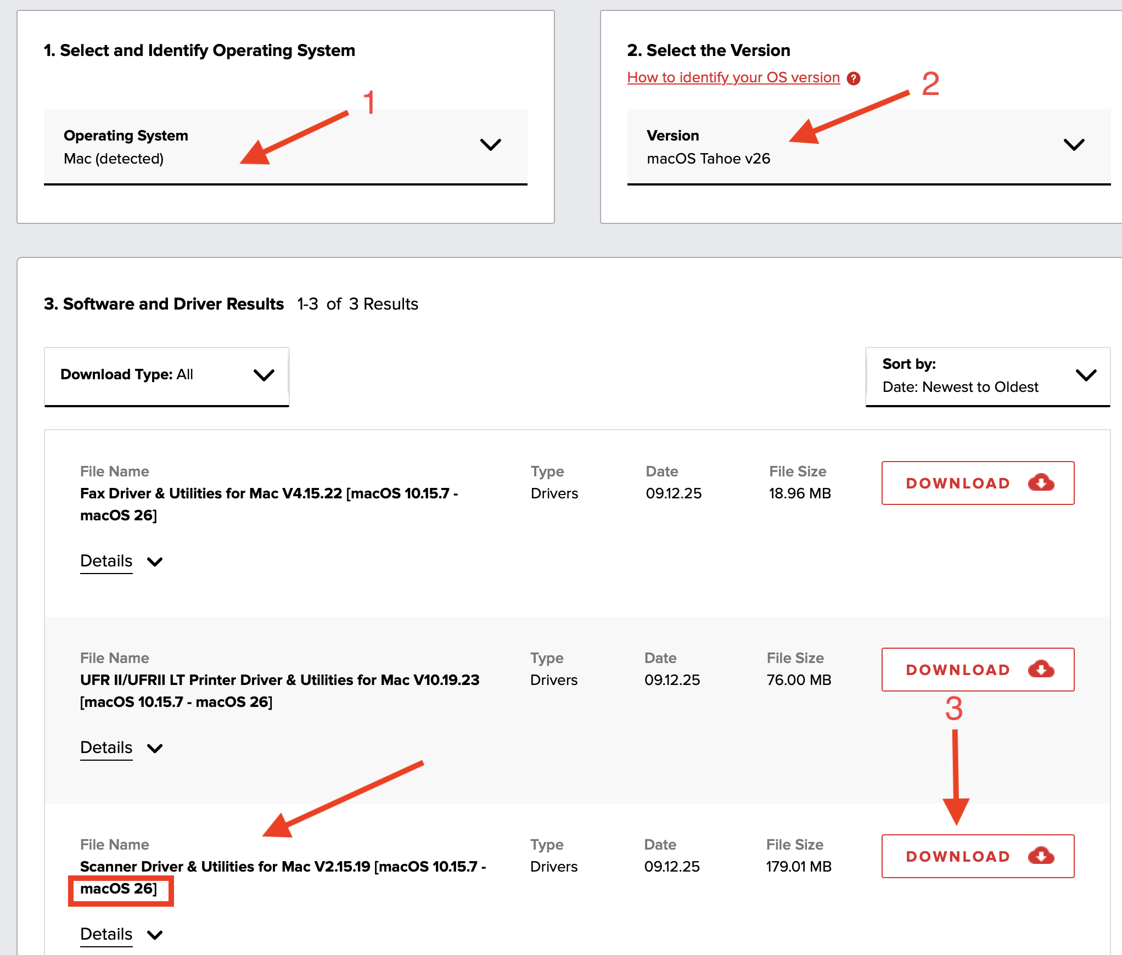Click the Fax Driver chevron beside Details
The height and width of the screenshot is (955, 1122).
[155, 562]
